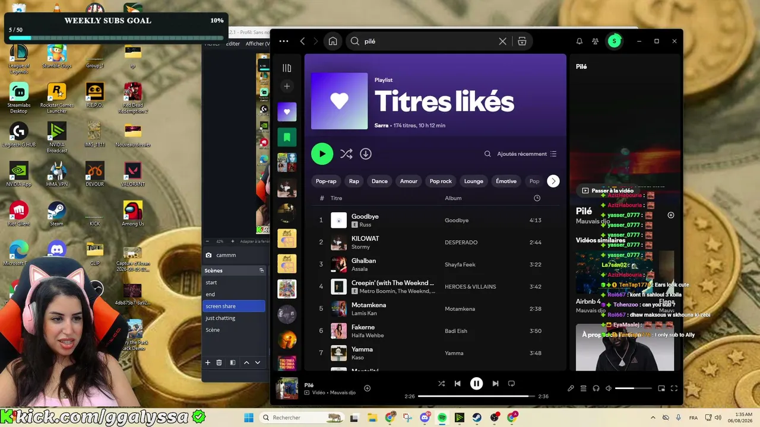Image resolution: width=760 pixels, height=427 pixels.
Task: Download the Titres likés playlist
Action: pos(366,154)
